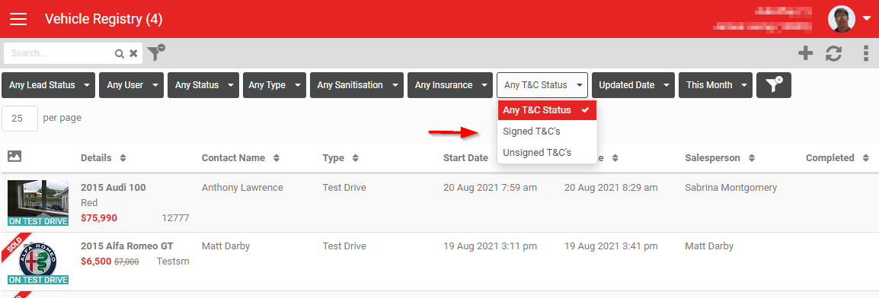Refresh the vehicle registry list
The height and width of the screenshot is (298, 879).
pos(833,53)
